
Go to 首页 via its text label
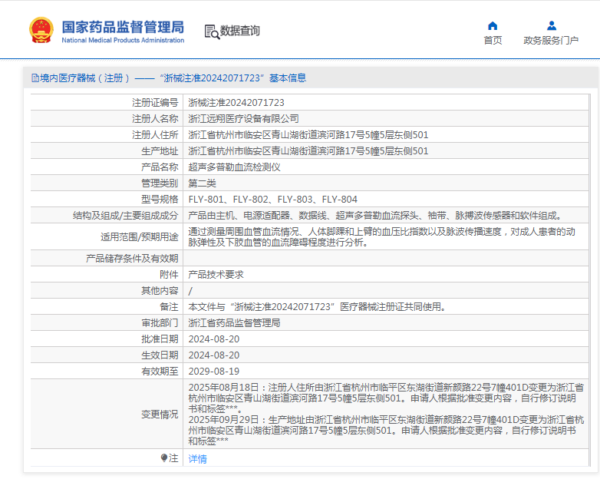(493, 41)
